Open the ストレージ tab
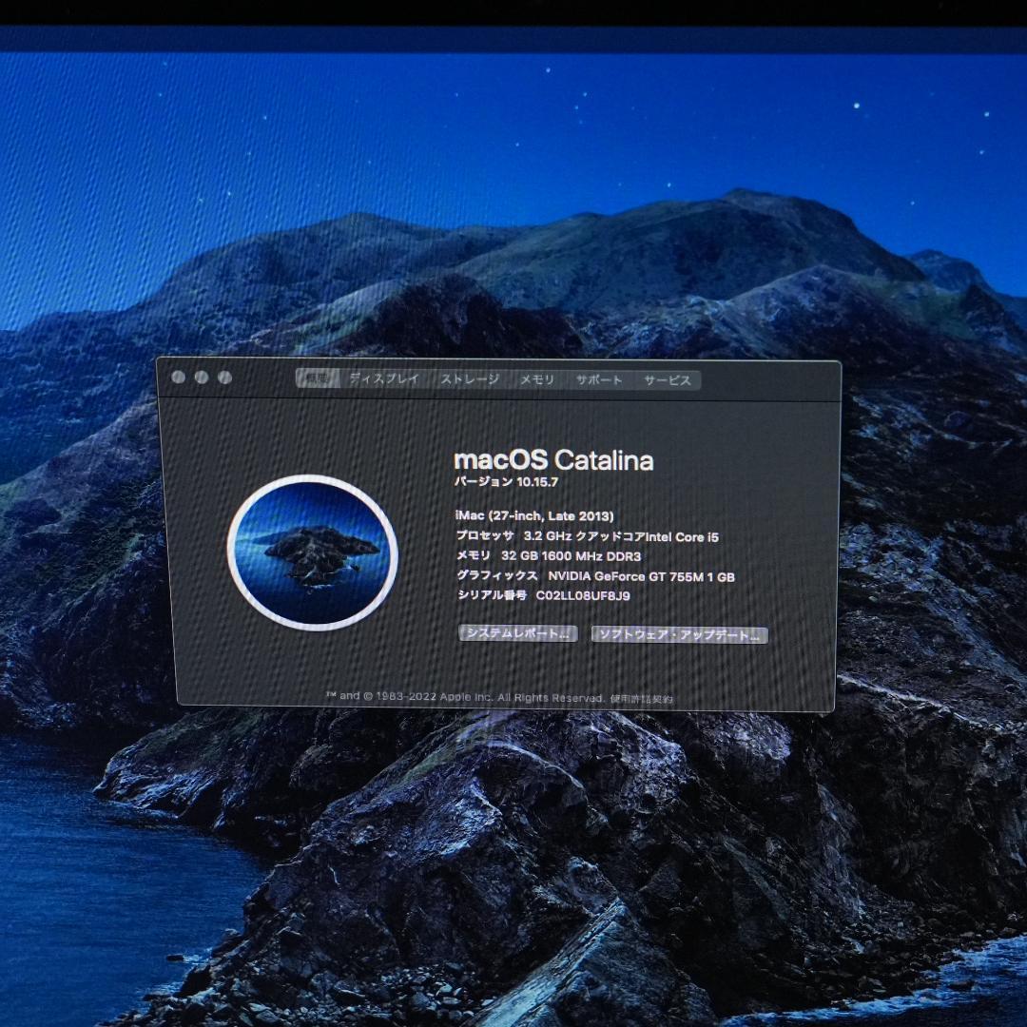The height and width of the screenshot is (1027, 1027). 469,379
